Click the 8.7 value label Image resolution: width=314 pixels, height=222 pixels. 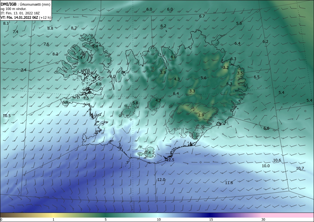pos(74,28)
